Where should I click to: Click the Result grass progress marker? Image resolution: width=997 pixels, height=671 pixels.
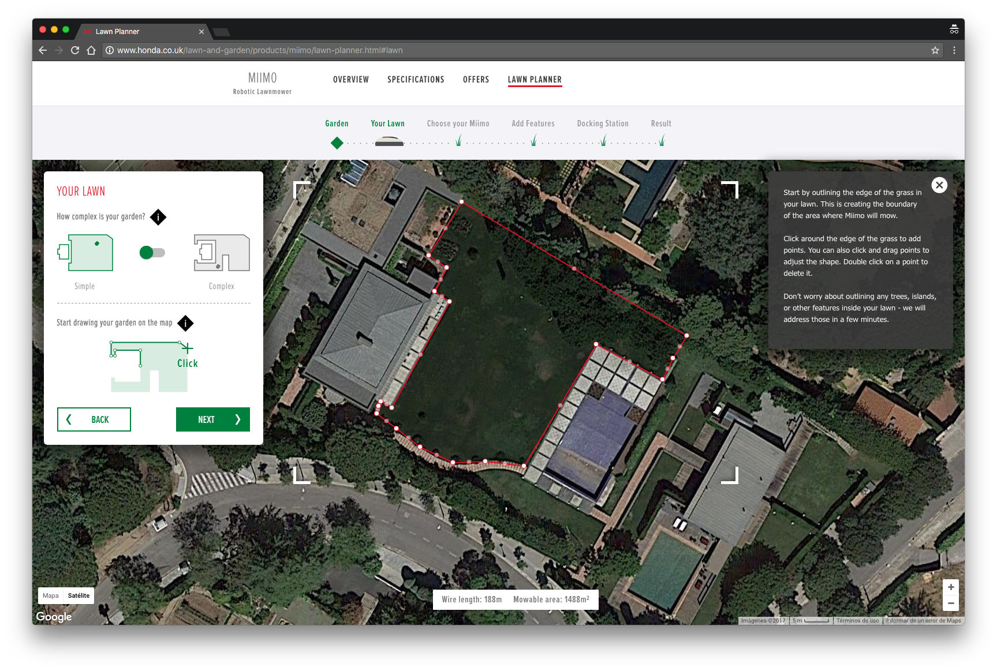(x=662, y=141)
